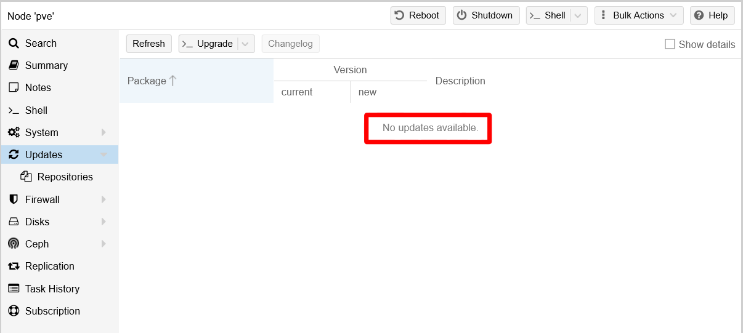Click the Ceph icon in sidebar
743x333 pixels.
[x=14, y=244]
